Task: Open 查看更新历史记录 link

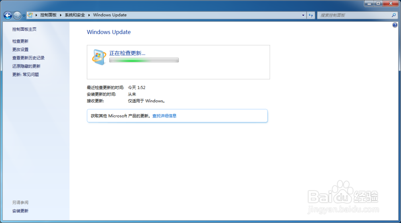Action: tap(28, 58)
